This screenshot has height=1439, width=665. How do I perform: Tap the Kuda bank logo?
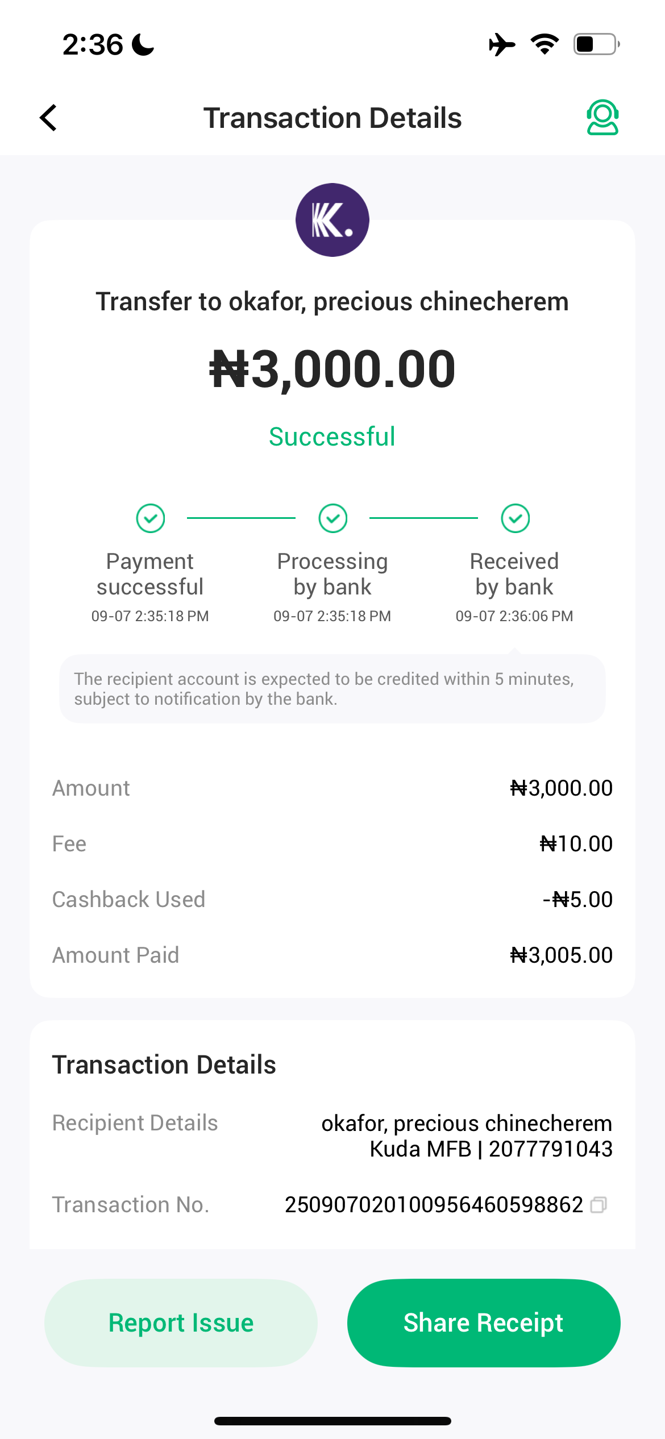point(332,220)
